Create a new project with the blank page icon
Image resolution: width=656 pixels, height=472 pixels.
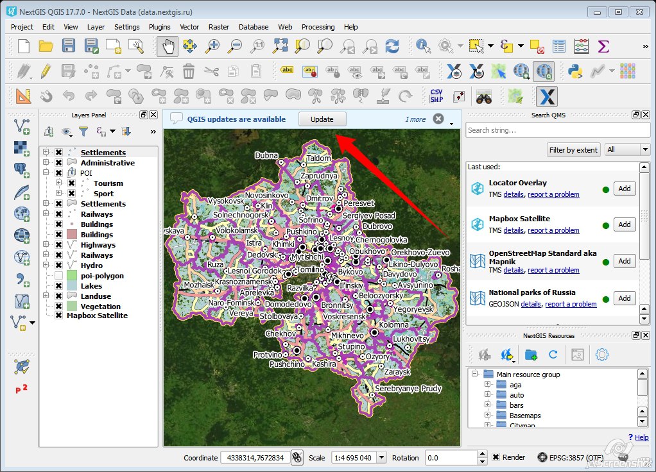coord(23,46)
